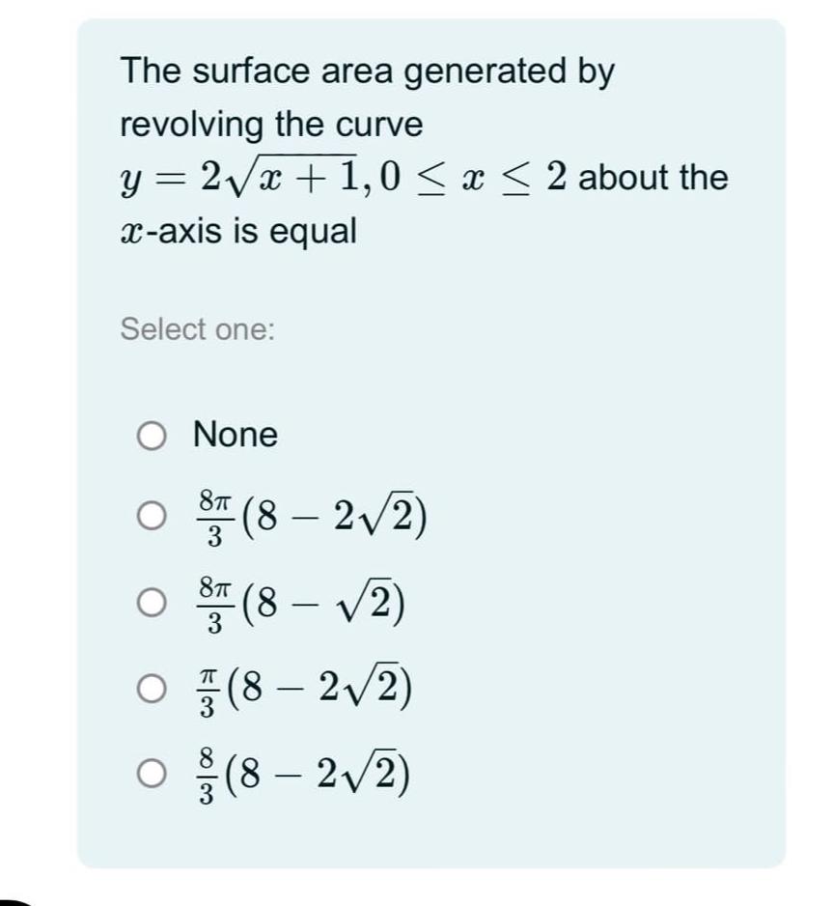Click the "about the" words after equation
Screen dimensions: 833x906
(654, 179)
